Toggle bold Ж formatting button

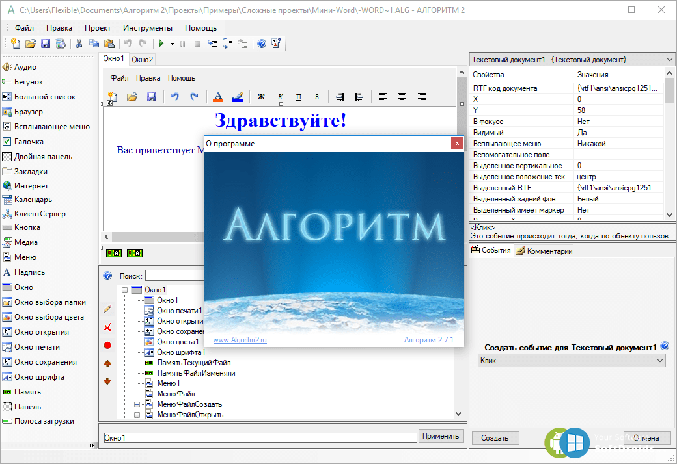click(x=261, y=97)
